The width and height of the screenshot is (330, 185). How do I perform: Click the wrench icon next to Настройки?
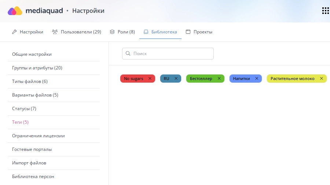pyautogui.click(x=14, y=32)
